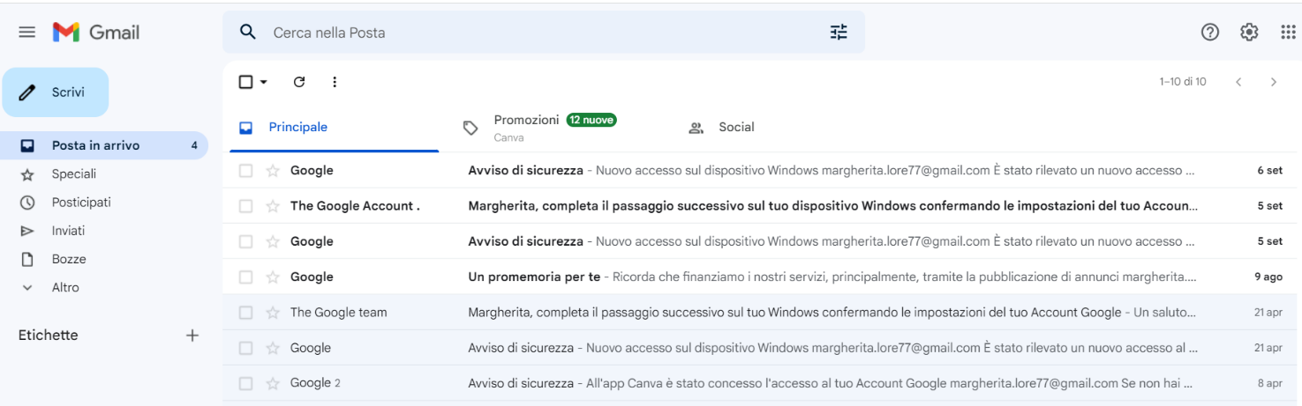
Task: Open the main menu hamburger icon
Action: pyautogui.click(x=27, y=33)
